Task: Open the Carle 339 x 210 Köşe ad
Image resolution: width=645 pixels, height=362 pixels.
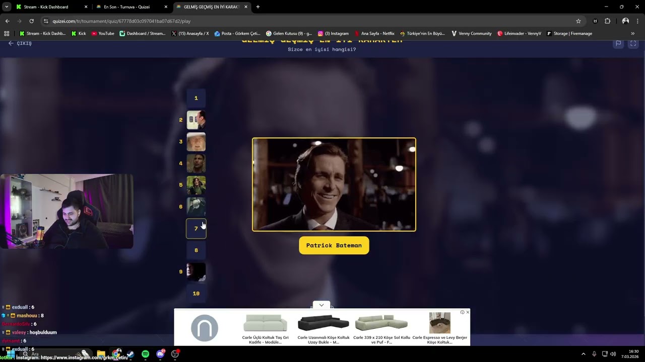Action: [381, 328]
